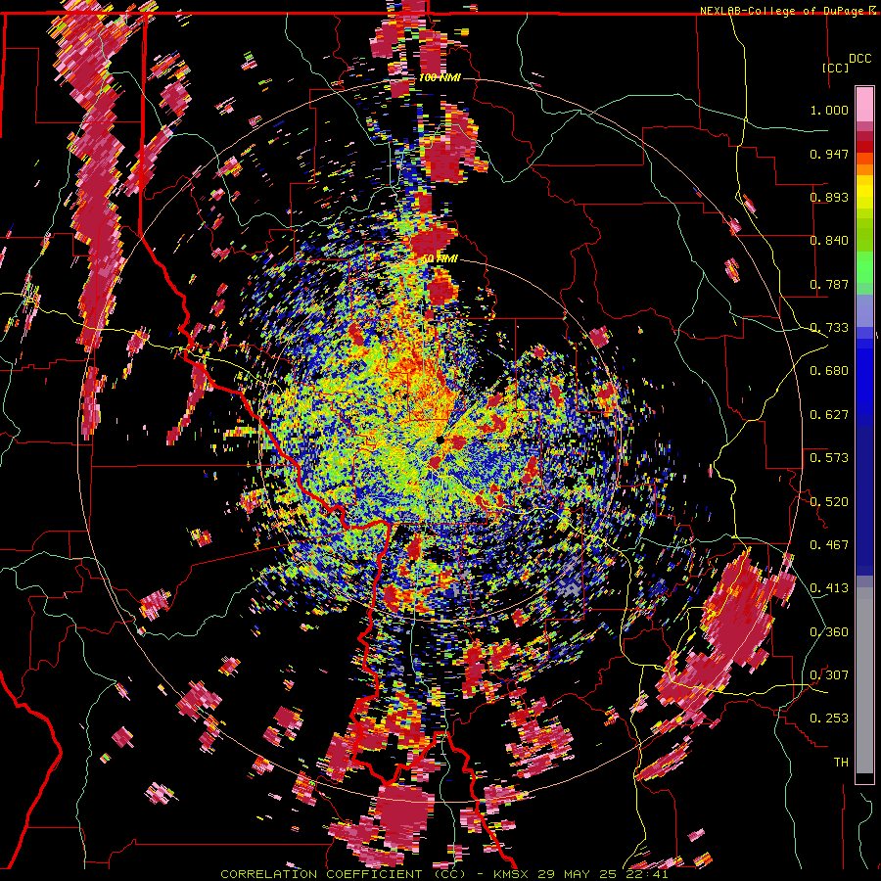Viewport: 881px width, 881px height.
Task: Click the 29 MAY 25 22:41 timestamp
Action: 603,874
